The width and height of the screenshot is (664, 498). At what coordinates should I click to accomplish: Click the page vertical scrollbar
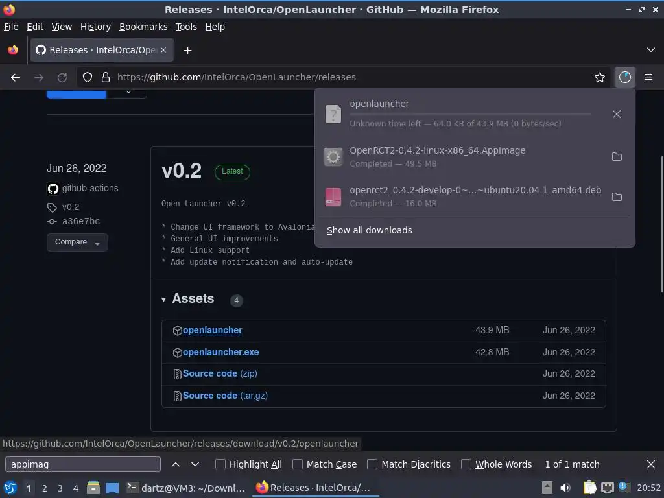click(661, 224)
